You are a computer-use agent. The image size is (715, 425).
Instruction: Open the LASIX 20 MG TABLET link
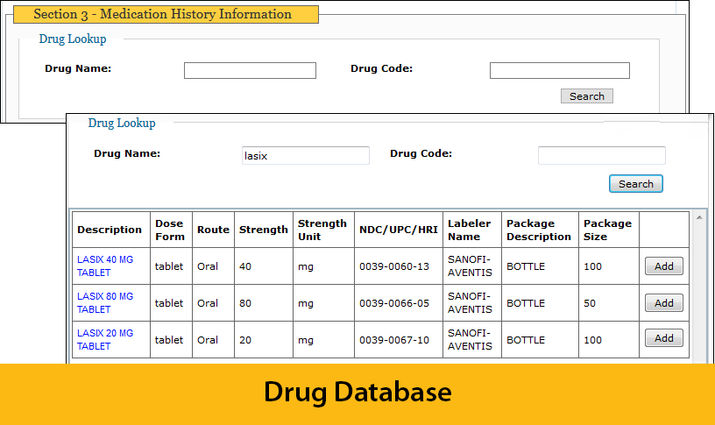pyautogui.click(x=105, y=339)
